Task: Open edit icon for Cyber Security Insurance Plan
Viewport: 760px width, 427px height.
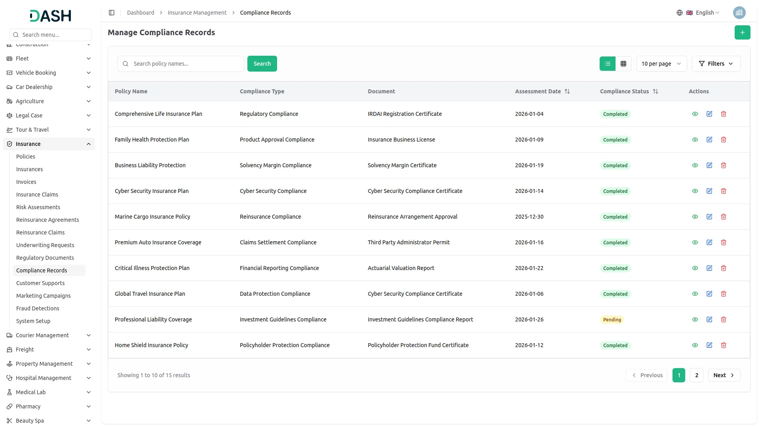Action: point(709,191)
